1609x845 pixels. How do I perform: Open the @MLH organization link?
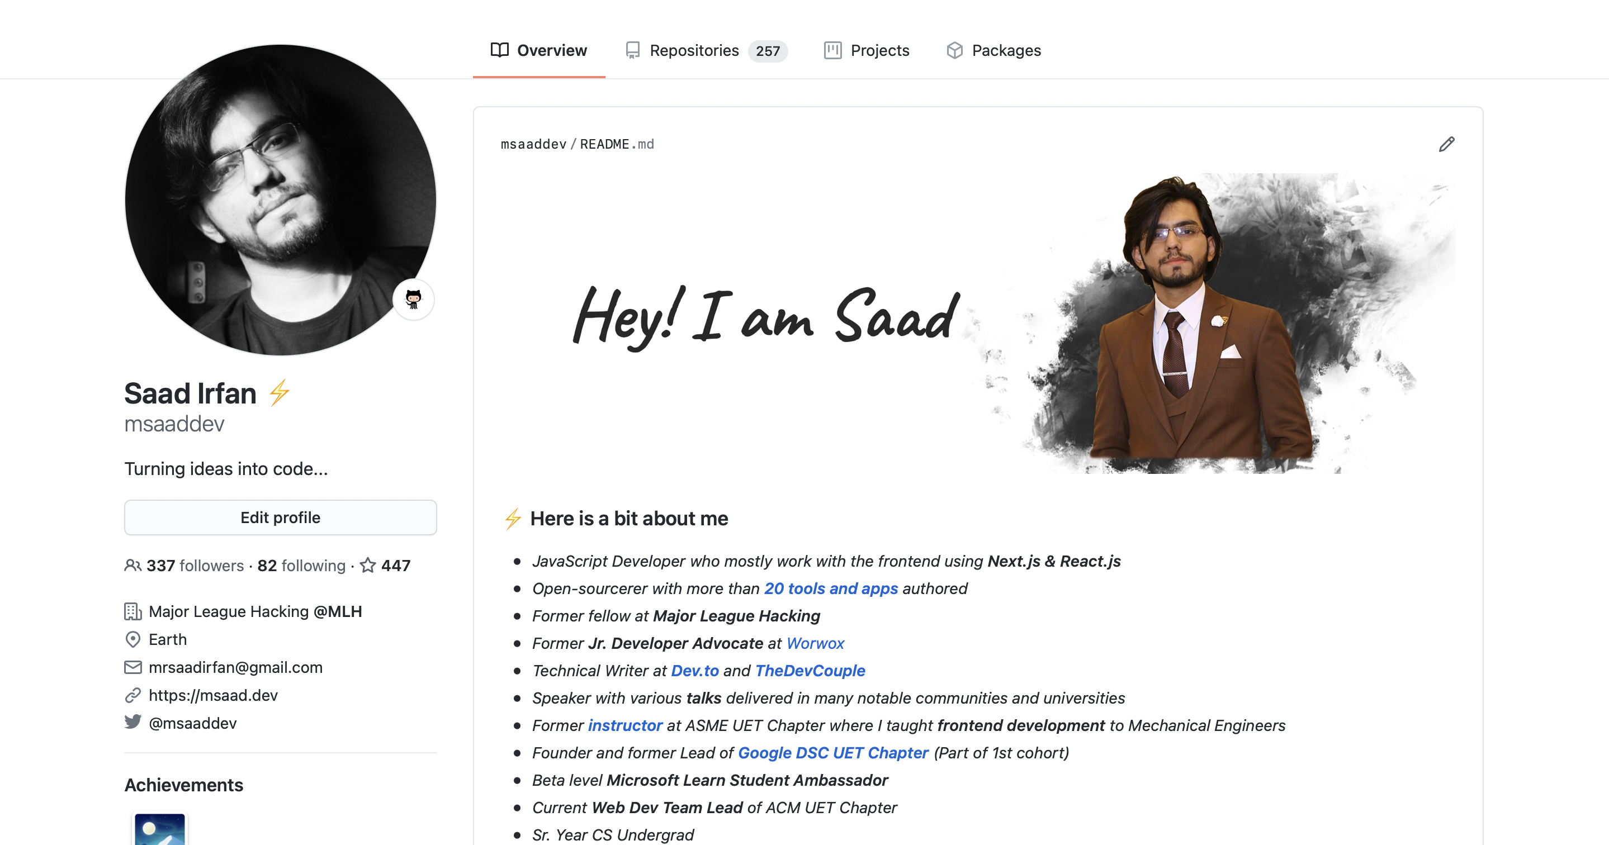point(337,611)
